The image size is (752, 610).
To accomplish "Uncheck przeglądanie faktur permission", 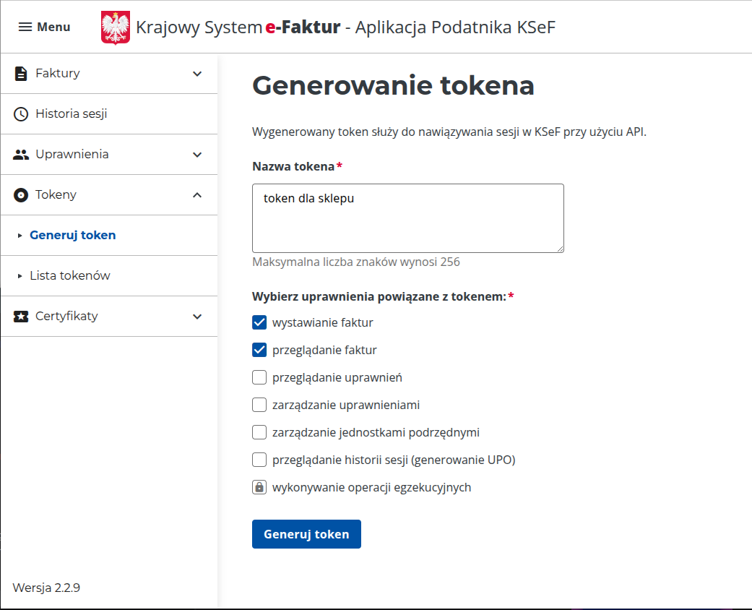I will (259, 350).
